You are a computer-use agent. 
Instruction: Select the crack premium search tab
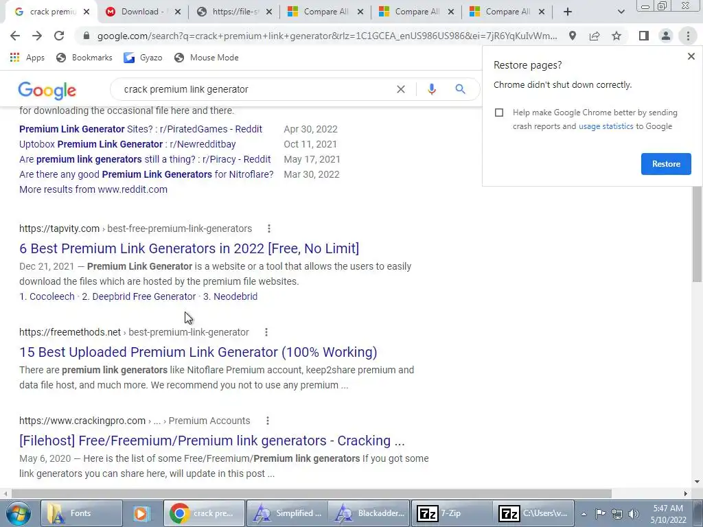(x=51, y=12)
